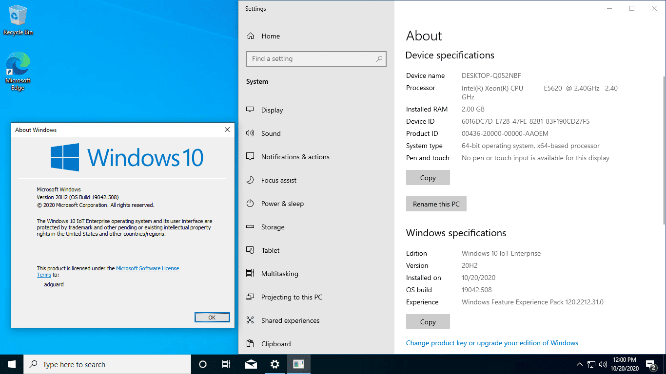The image size is (666, 374).
Task: Click the Storage drive icon
Action: coord(250,227)
